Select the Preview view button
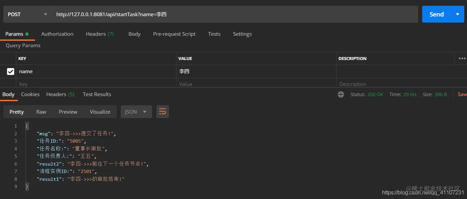The width and height of the screenshot is (467, 199). pyautogui.click(x=68, y=112)
